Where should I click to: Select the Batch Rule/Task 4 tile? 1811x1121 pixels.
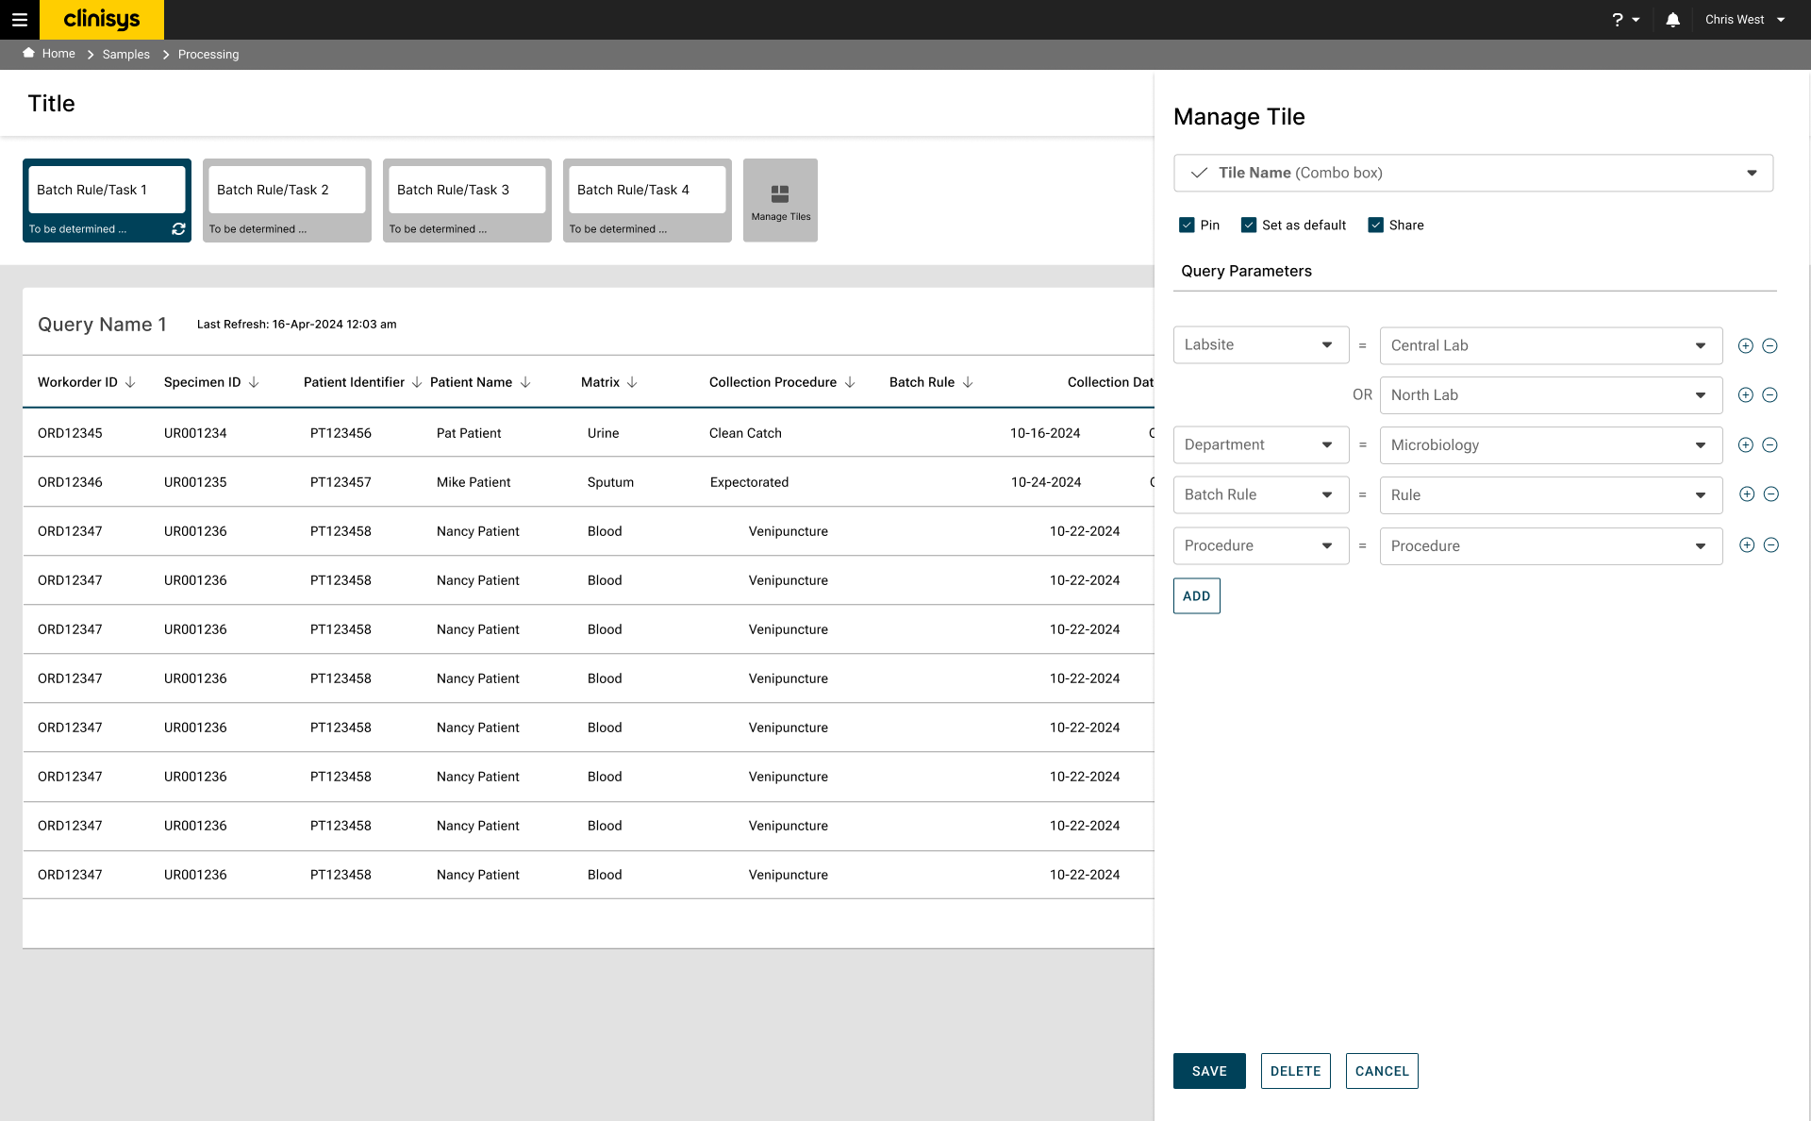(647, 200)
